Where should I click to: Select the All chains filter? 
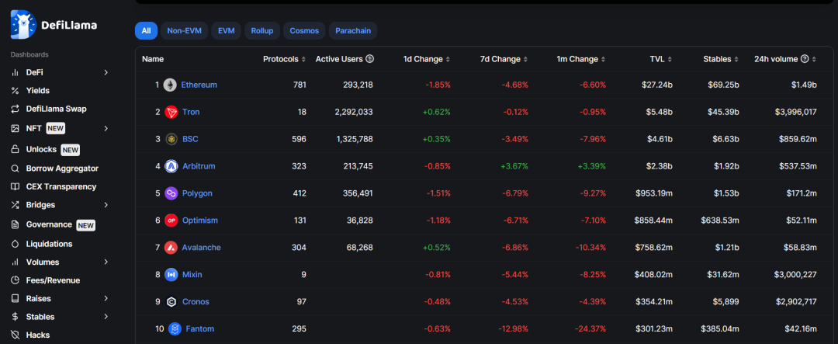pos(146,30)
